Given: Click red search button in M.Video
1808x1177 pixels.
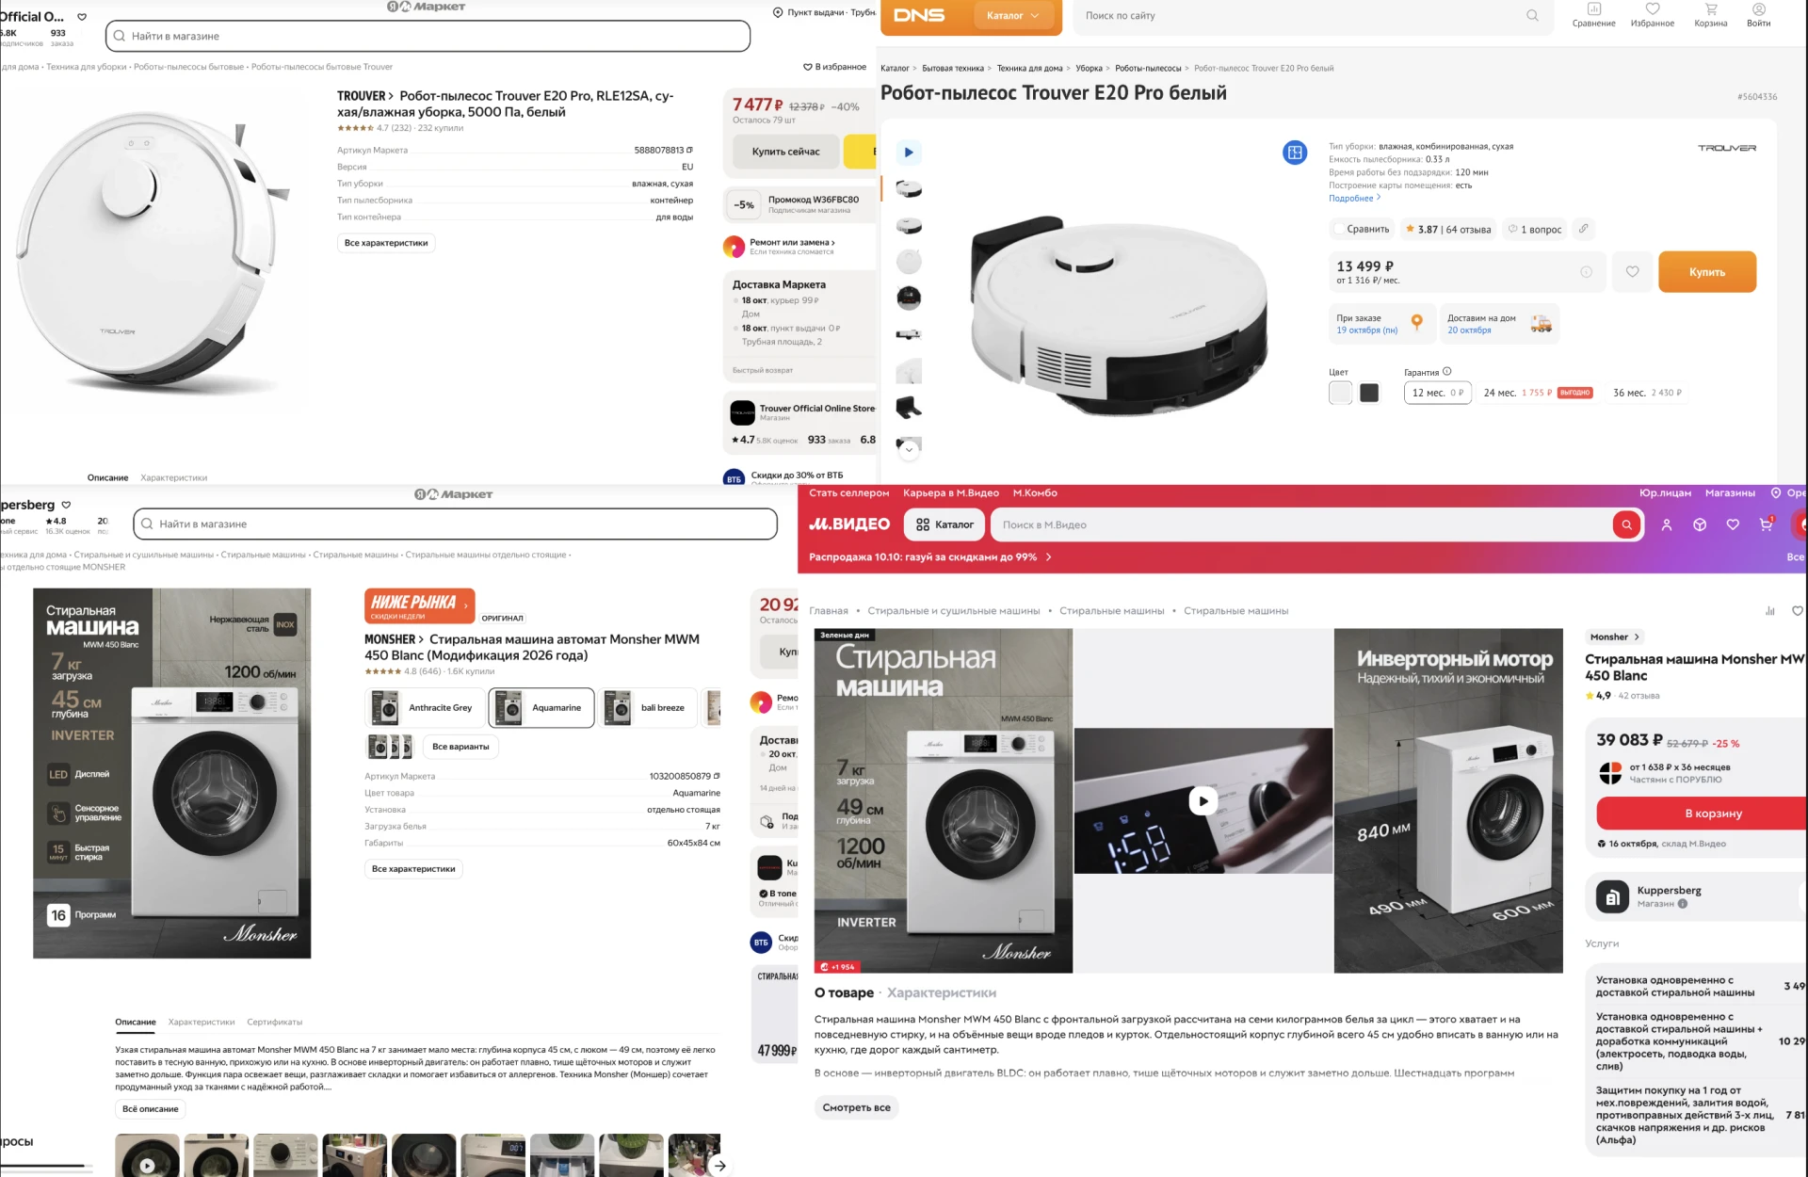Looking at the screenshot, I should tap(1626, 524).
